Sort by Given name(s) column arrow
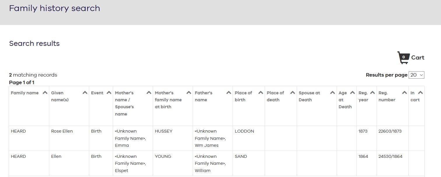 (x=85, y=93)
